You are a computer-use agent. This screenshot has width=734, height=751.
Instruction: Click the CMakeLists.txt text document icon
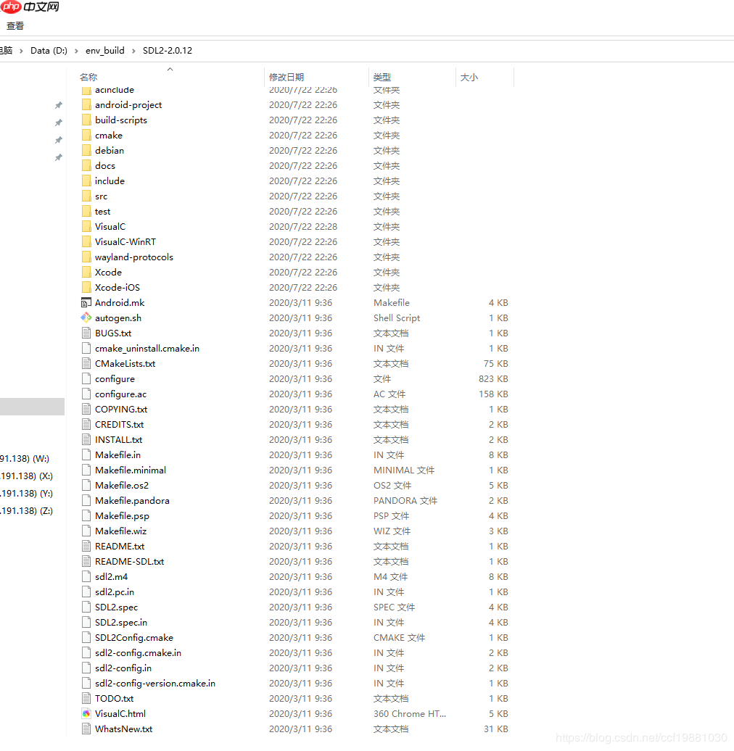click(86, 363)
